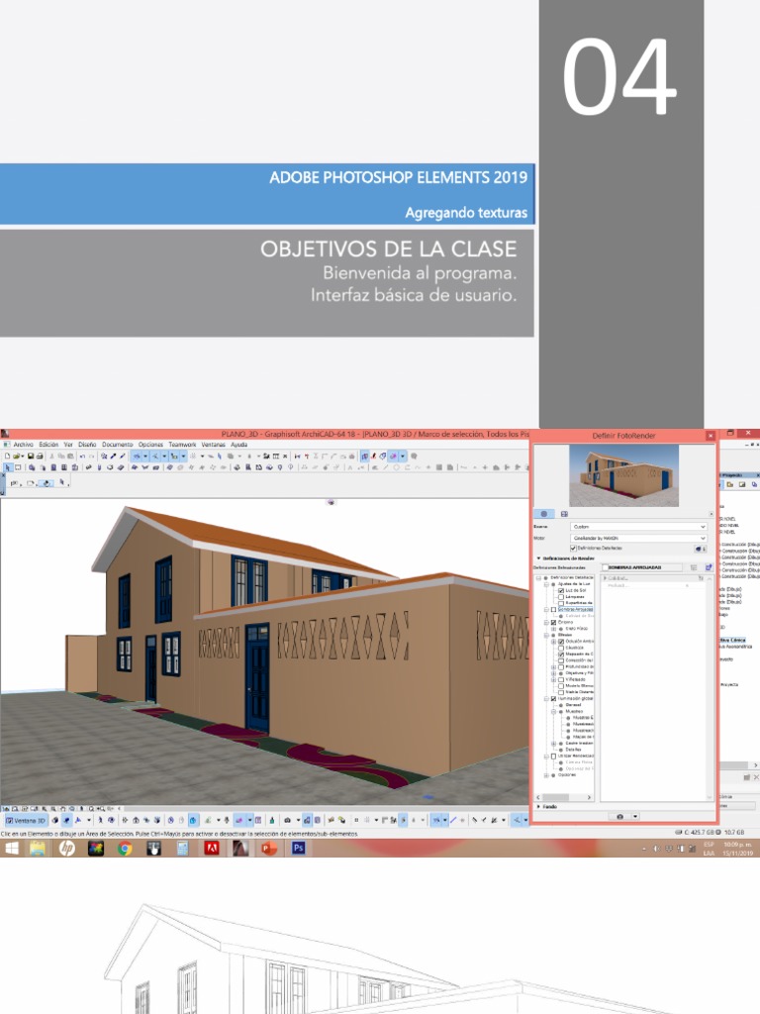Toggle the Definiciones Detalladas checkbox
Viewport: 760px width, 1014px height.
click(x=574, y=548)
